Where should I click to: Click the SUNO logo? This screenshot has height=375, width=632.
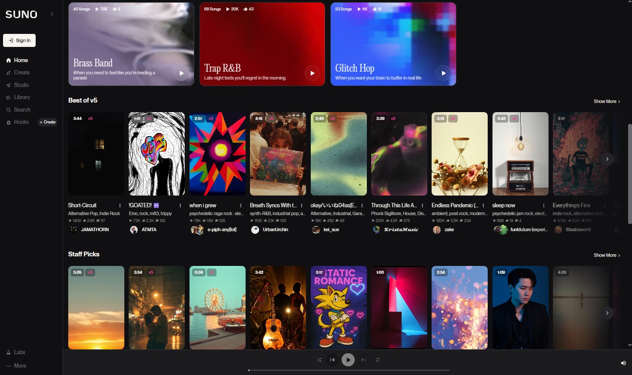tap(21, 14)
